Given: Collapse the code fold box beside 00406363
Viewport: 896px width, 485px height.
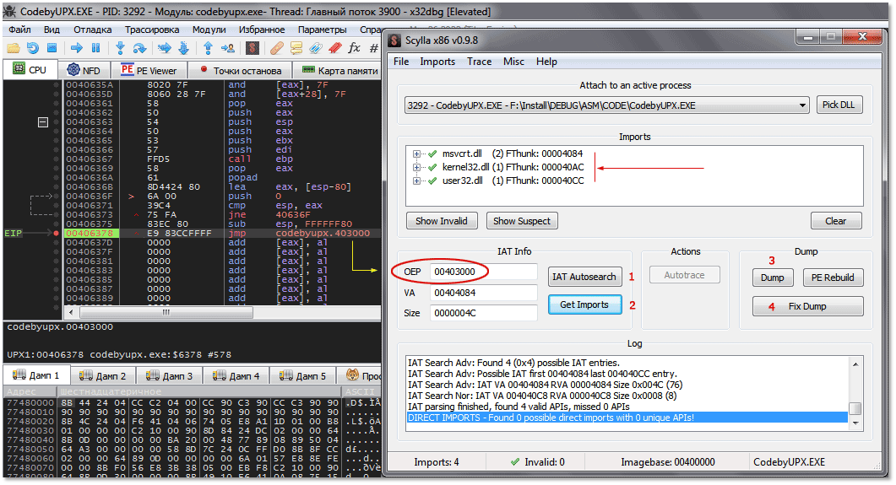Looking at the screenshot, I should click(x=43, y=122).
